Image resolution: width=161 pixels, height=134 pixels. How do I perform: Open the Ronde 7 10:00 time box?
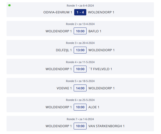[80, 126]
